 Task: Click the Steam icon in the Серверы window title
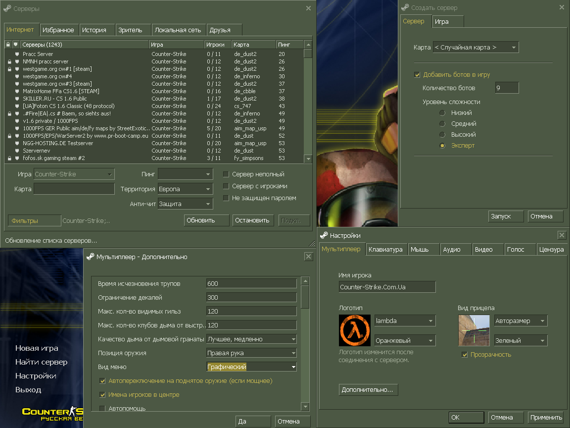click(x=7, y=8)
